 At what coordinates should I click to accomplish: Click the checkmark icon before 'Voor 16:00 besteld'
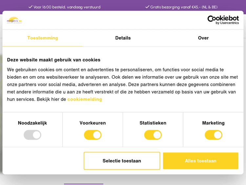pyautogui.click(x=31, y=7)
